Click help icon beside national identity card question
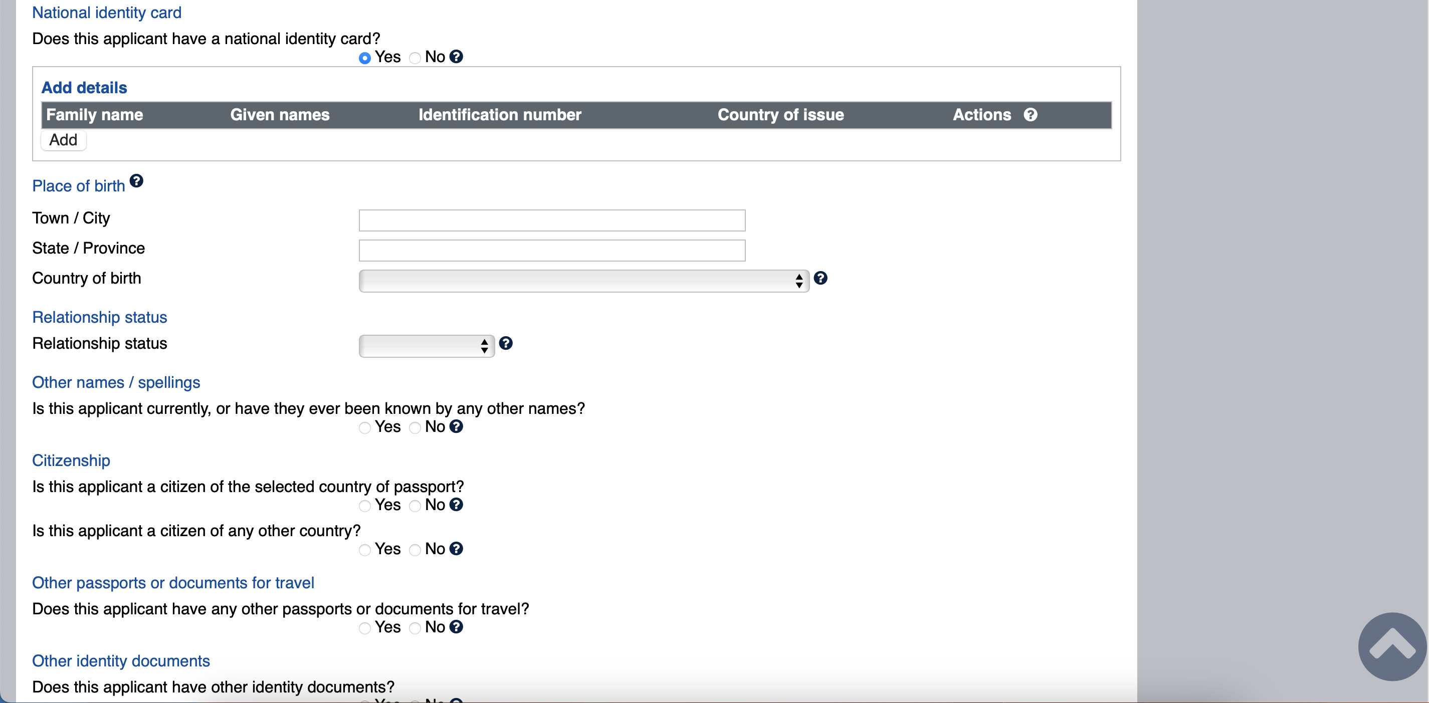Viewport: 1429px width, 703px height. [456, 57]
